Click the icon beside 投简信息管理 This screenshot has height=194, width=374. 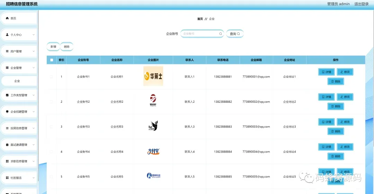pyautogui.click(x=7, y=128)
